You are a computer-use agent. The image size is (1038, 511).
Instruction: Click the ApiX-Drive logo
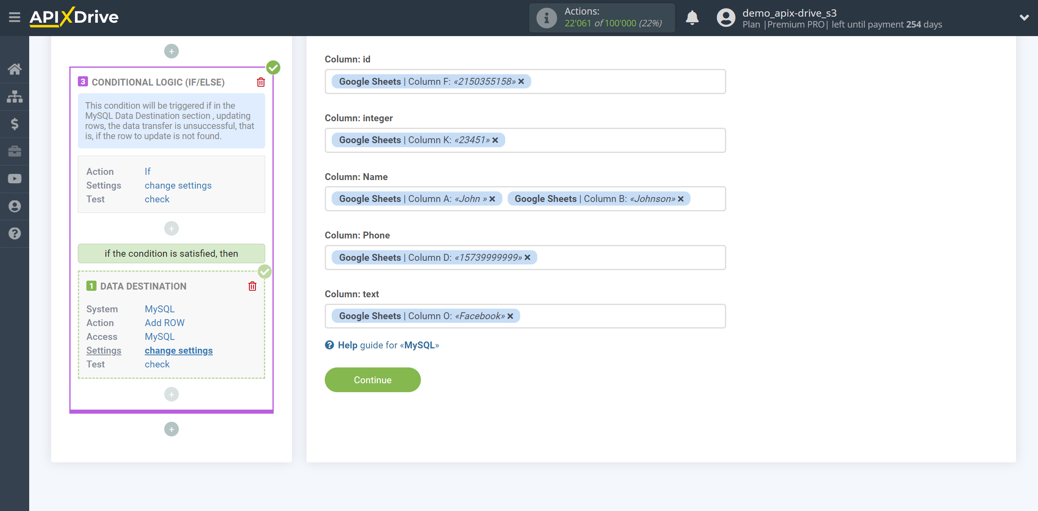pos(74,17)
